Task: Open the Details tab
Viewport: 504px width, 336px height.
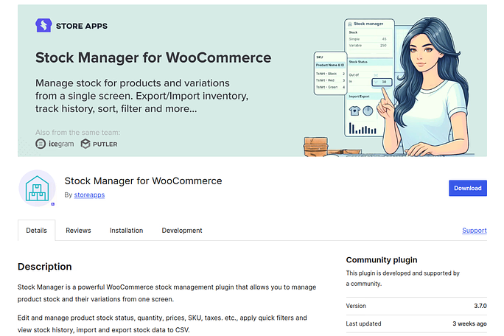Action: pyautogui.click(x=37, y=230)
